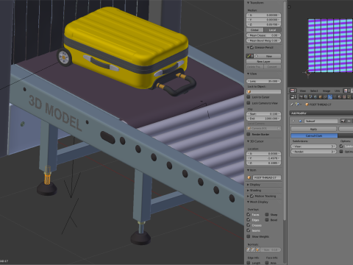Click the object cube icon beside FOOT THREAD-17 breadcrumb
Image resolution: width=353 pixels, height=265 pixels.
(x=307, y=105)
